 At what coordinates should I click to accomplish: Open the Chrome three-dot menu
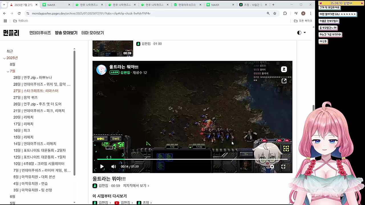[x=311, y=13]
